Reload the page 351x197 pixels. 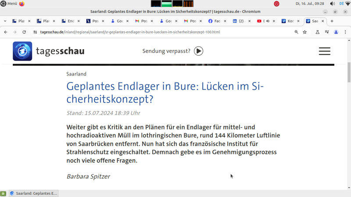(24, 32)
